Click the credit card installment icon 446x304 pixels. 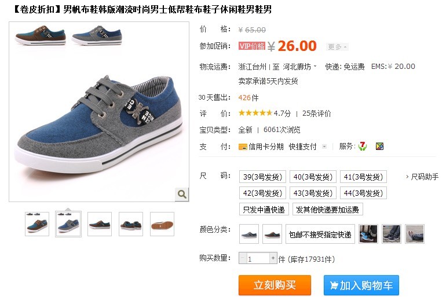243,146
